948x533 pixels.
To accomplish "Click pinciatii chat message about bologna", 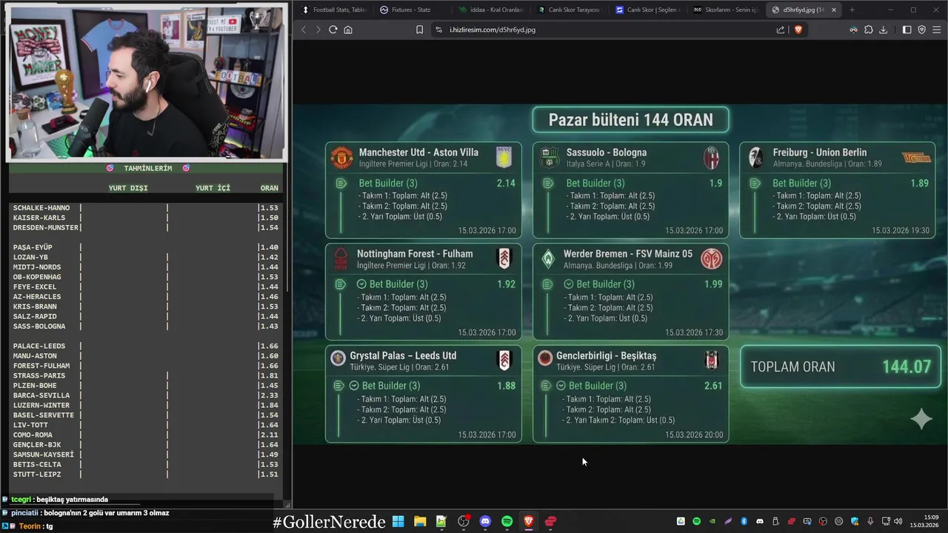I will click(90, 512).
